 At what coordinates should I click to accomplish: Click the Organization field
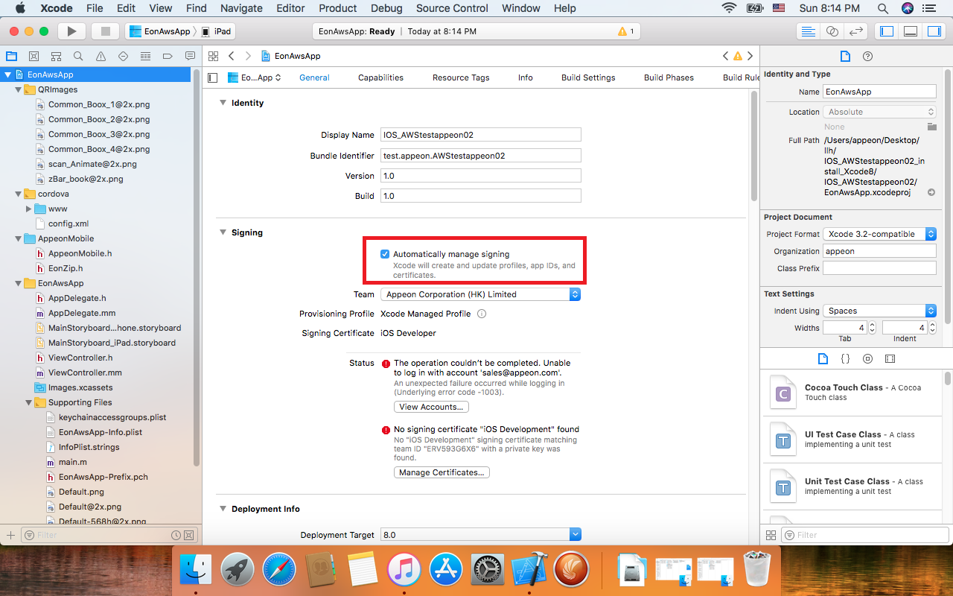879,251
